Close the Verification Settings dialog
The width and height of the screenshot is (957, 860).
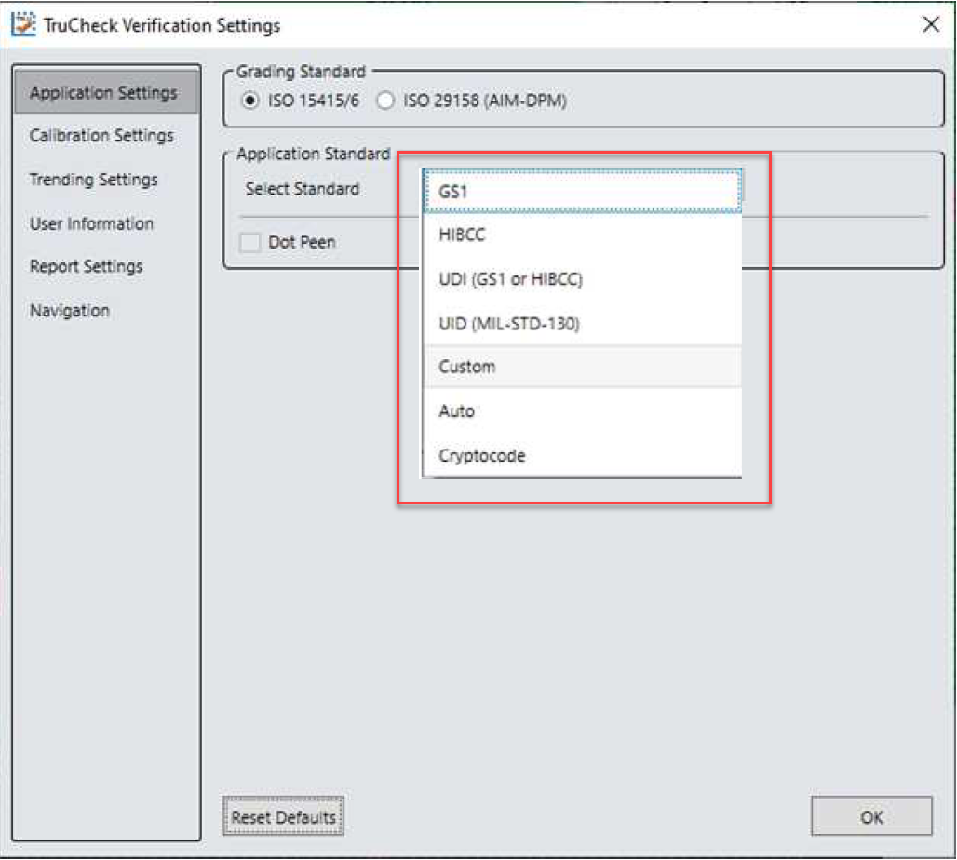(930, 25)
